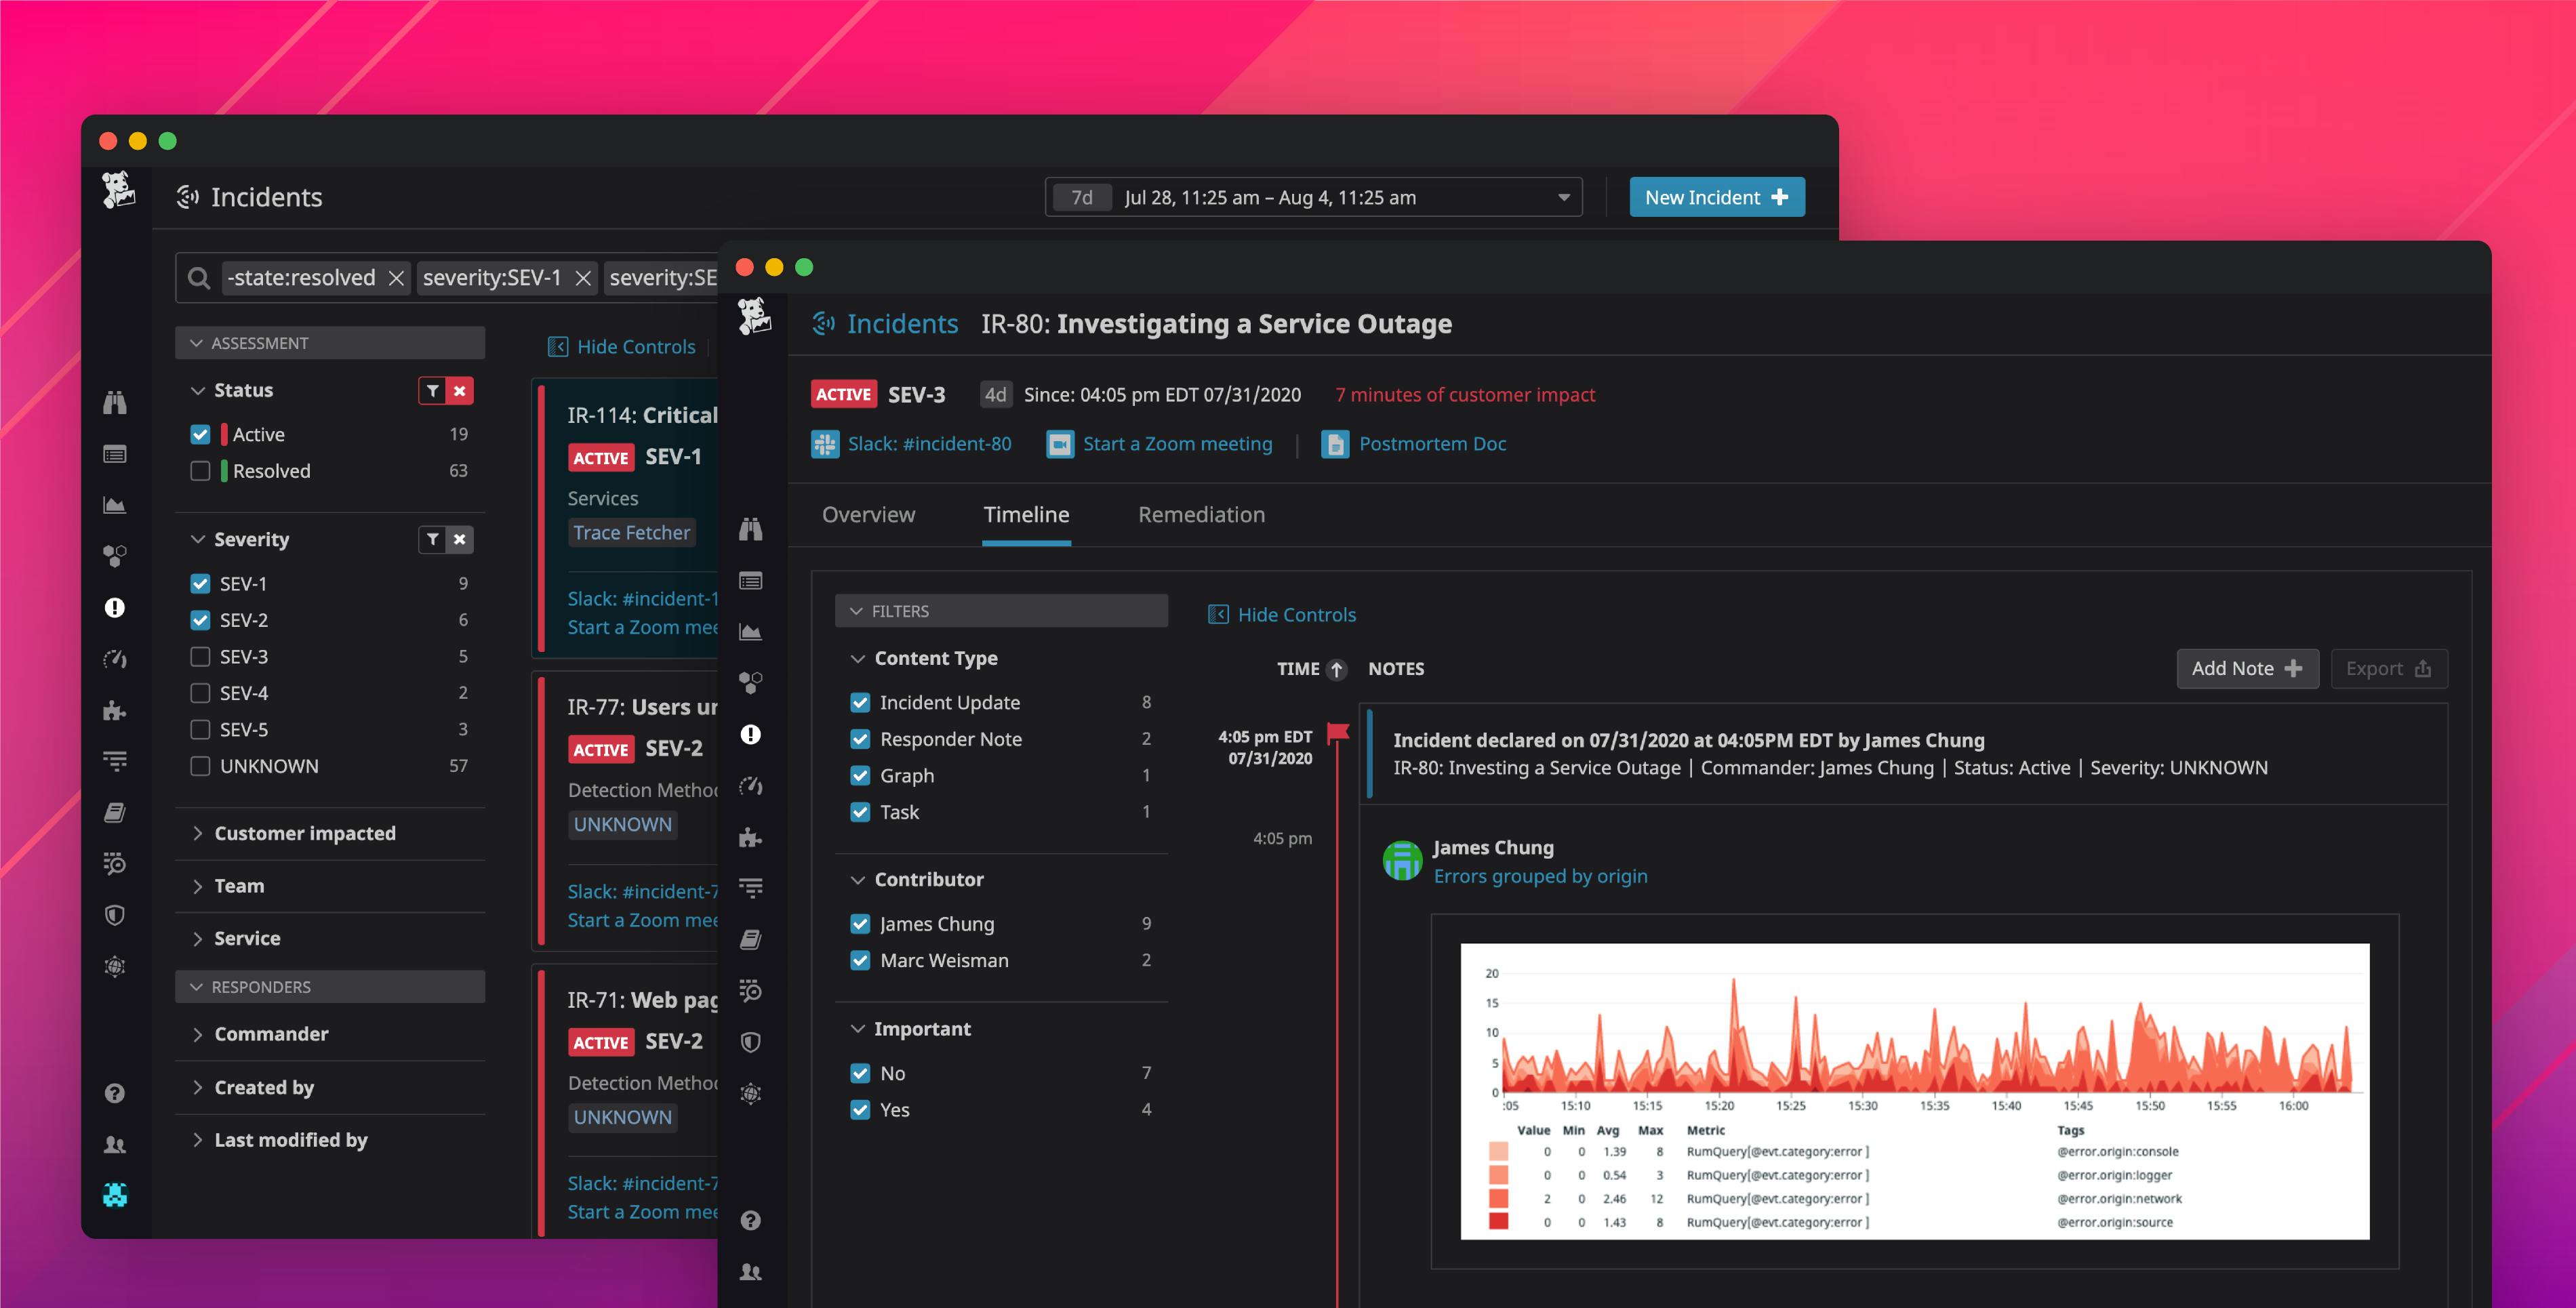Expand the Customer impacted section
This screenshot has width=2576, height=1308.
pyautogui.click(x=305, y=833)
